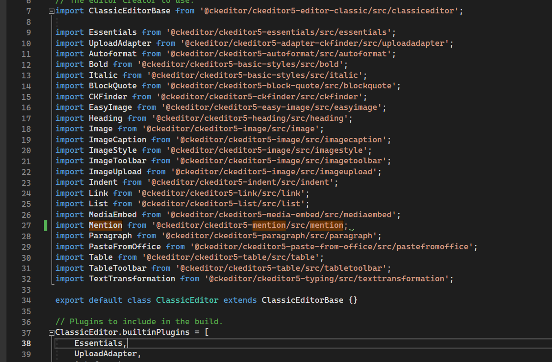Click the fold minus icon beside ClassicEditorBase import

pyautogui.click(x=51, y=11)
